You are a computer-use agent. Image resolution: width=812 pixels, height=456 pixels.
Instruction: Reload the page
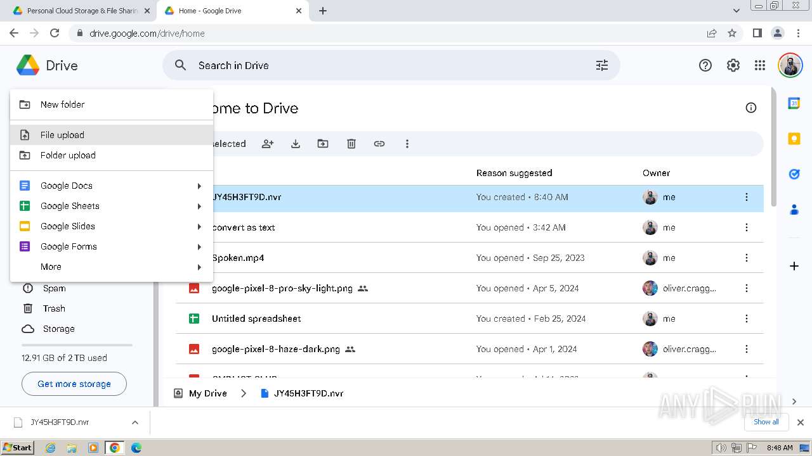point(55,33)
